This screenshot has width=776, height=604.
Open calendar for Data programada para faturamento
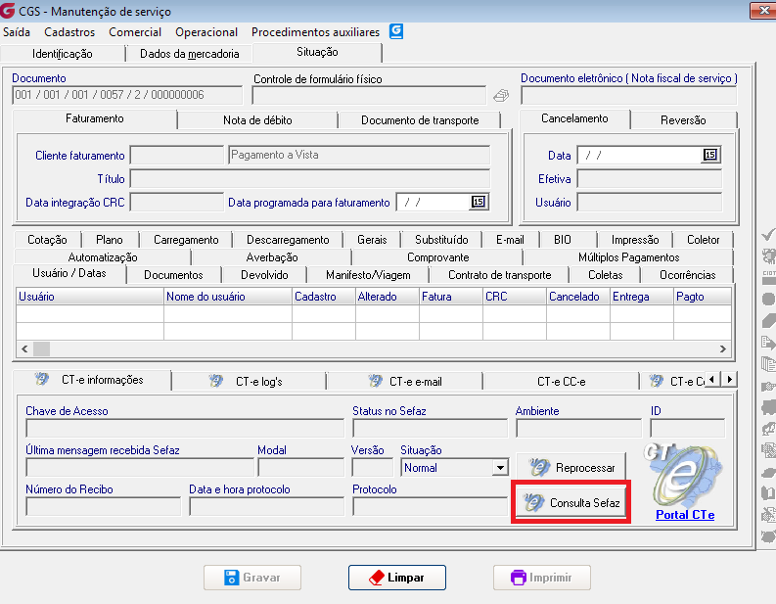point(479,202)
